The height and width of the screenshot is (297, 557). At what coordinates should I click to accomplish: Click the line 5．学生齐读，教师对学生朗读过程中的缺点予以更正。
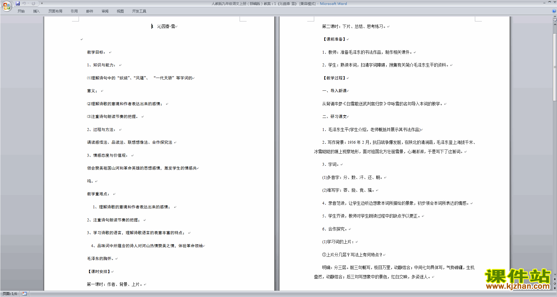point(371,216)
